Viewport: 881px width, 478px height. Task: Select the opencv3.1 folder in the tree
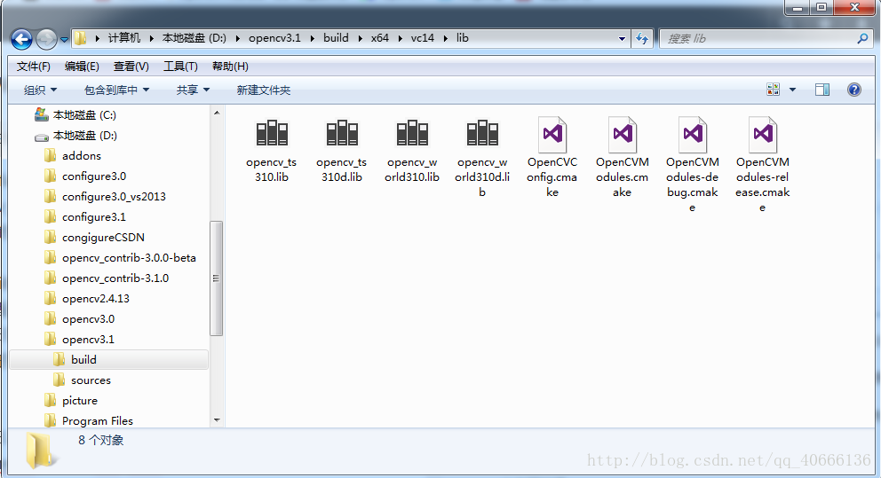pos(88,340)
